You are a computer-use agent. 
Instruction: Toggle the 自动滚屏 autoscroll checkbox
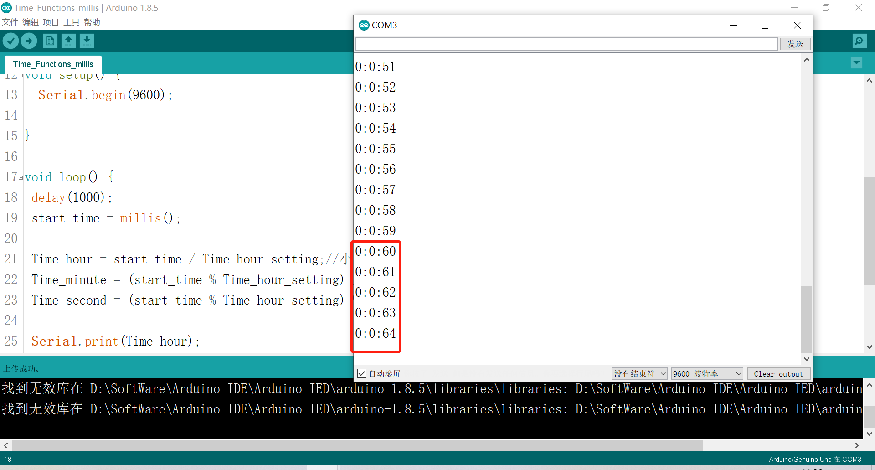(361, 373)
